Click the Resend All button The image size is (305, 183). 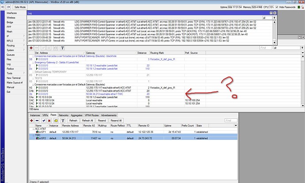click(x=116, y=121)
